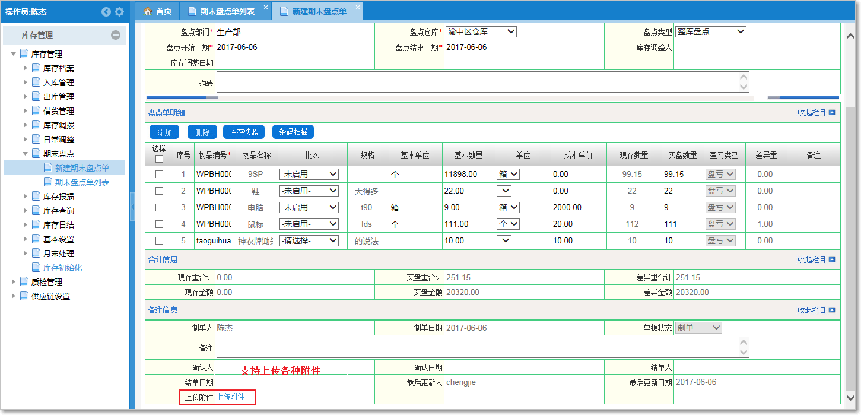The width and height of the screenshot is (861, 415).
Task: Collapse the 合计信息 section icon
Action: point(832,259)
